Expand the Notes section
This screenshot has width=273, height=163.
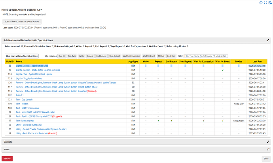(268, 150)
